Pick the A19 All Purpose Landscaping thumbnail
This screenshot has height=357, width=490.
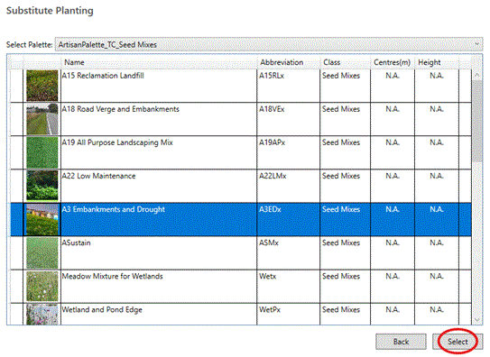click(42, 152)
